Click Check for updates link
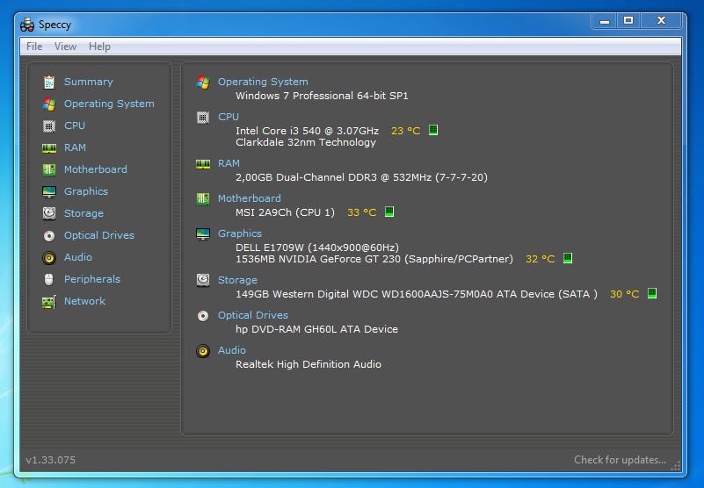The width and height of the screenshot is (704, 488). tap(620, 460)
